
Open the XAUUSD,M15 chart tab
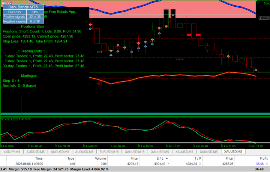point(135,151)
